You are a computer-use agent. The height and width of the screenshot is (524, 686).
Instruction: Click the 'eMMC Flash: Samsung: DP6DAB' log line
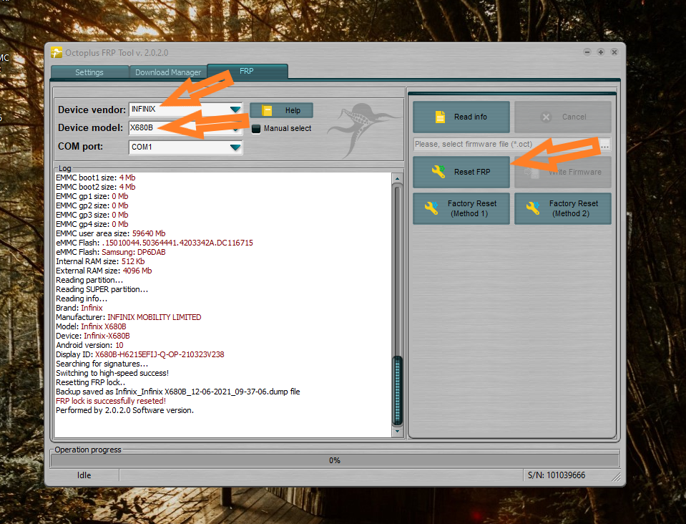111,252
